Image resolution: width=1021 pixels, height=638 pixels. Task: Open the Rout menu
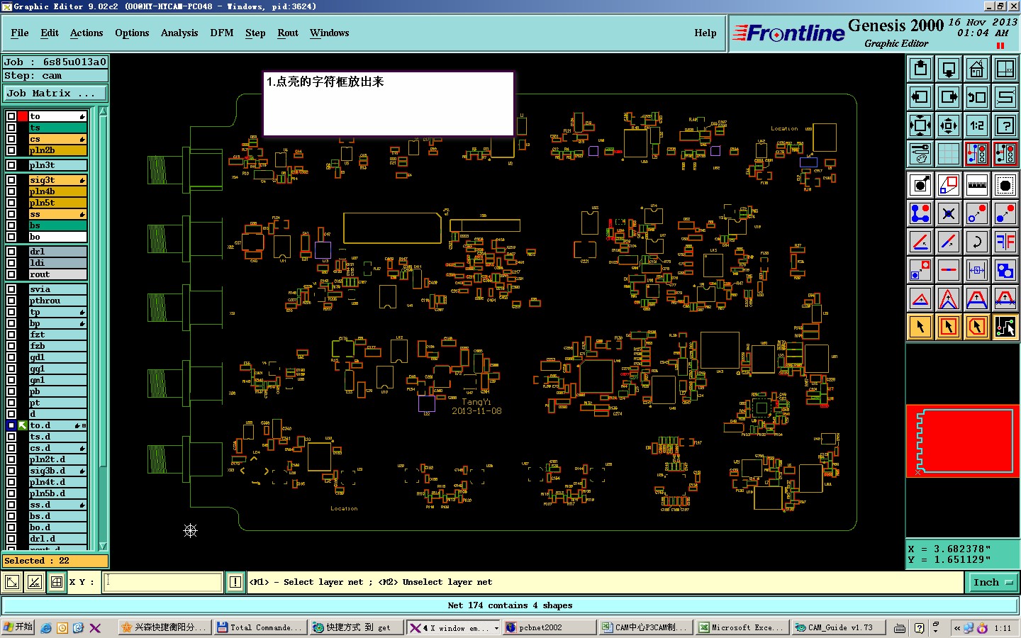coord(288,33)
